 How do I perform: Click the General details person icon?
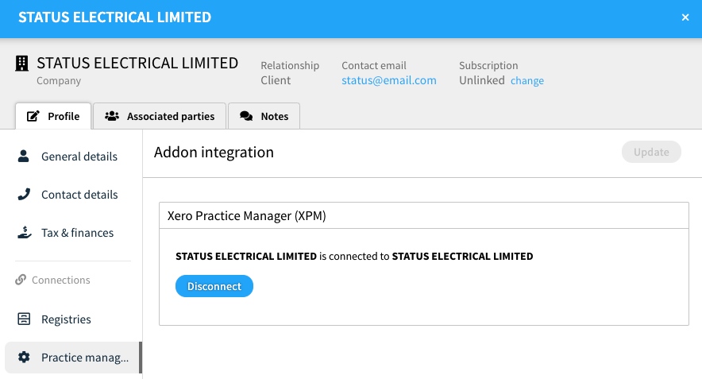[x=24, y=157]
